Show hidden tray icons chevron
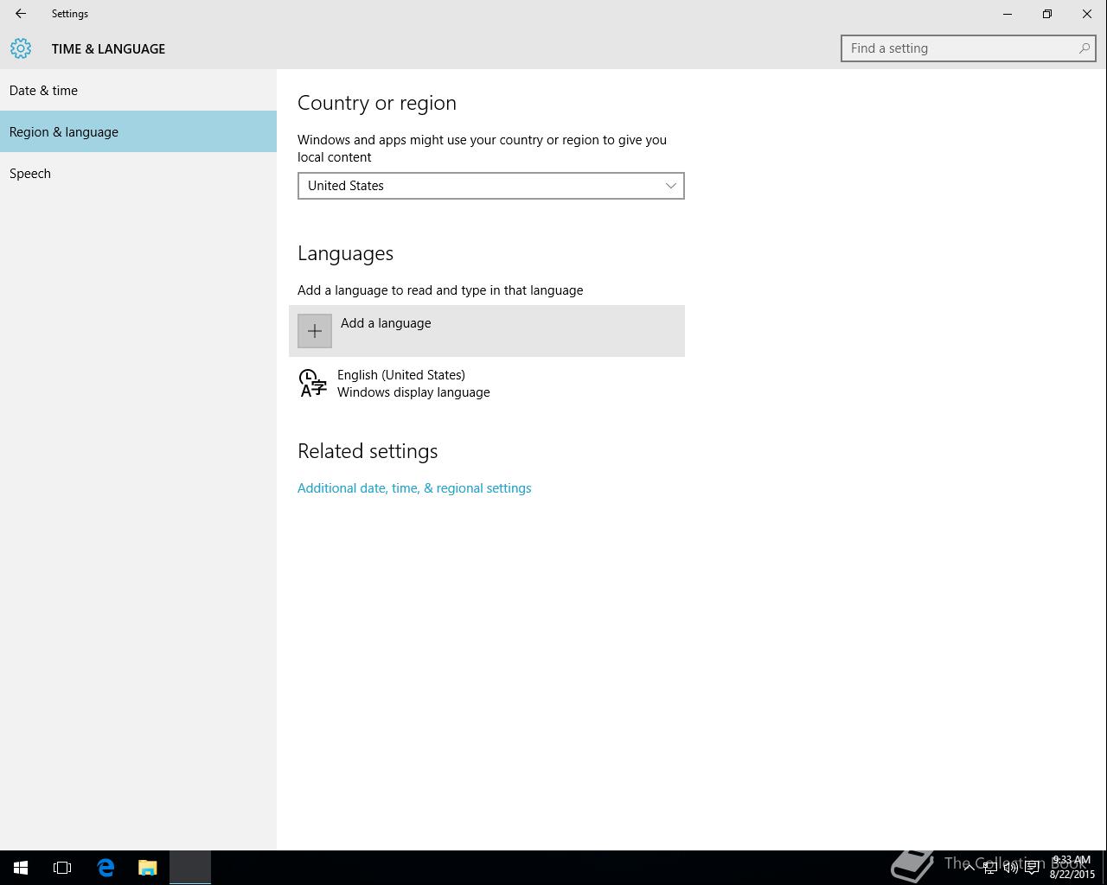1107x885 pixels. (x=969, y=867)
